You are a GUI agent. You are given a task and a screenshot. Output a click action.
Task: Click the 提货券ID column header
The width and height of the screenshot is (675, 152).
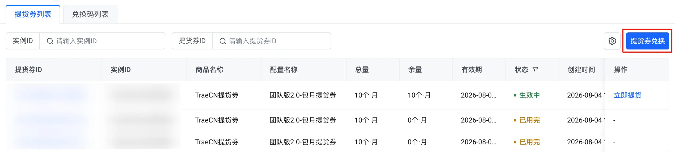28,70
